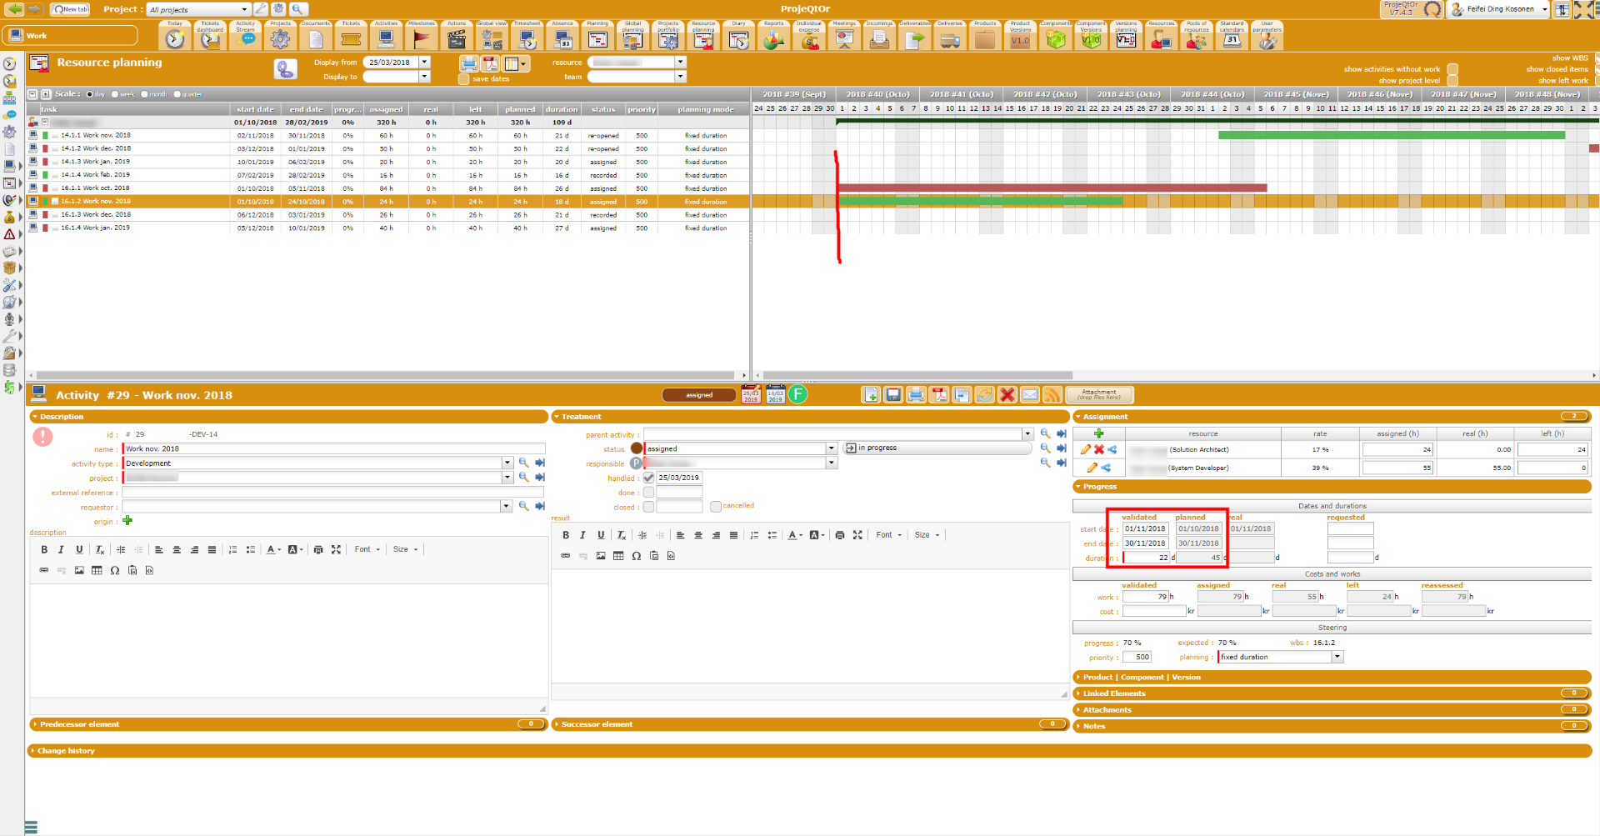
Task: Select task row 14.1.3 Work jan. 2019
Action: click(x=96, y=162)
